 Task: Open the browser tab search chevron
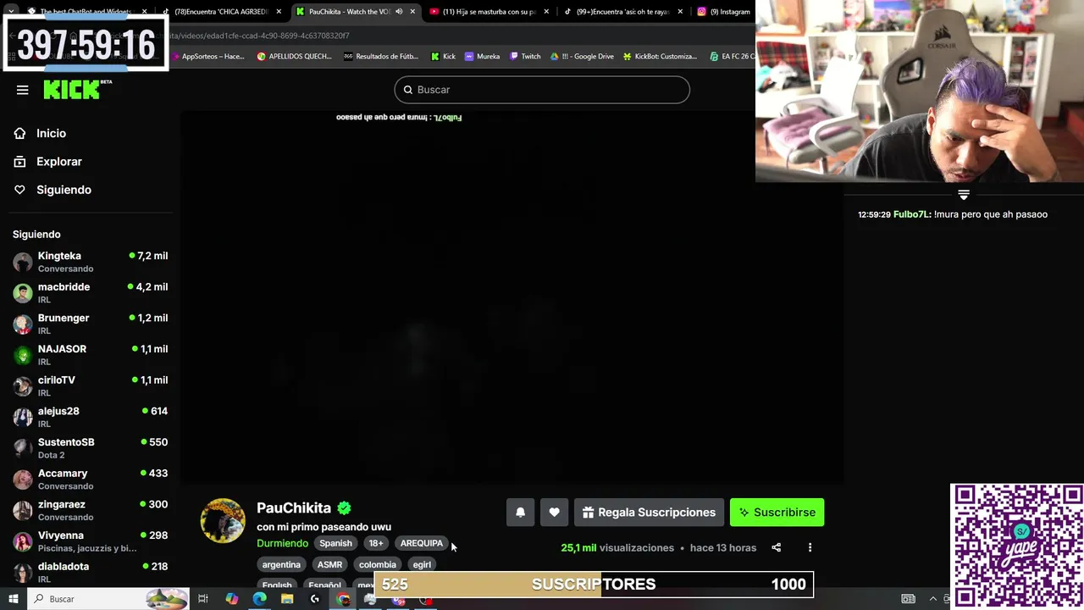[x=12, y=11]
